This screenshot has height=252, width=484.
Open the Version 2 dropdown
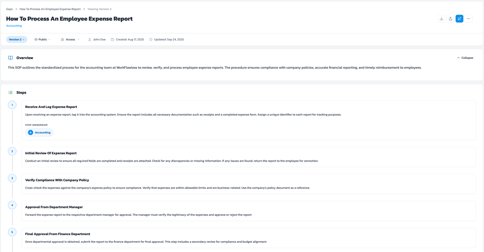click(x=17, y=40)
